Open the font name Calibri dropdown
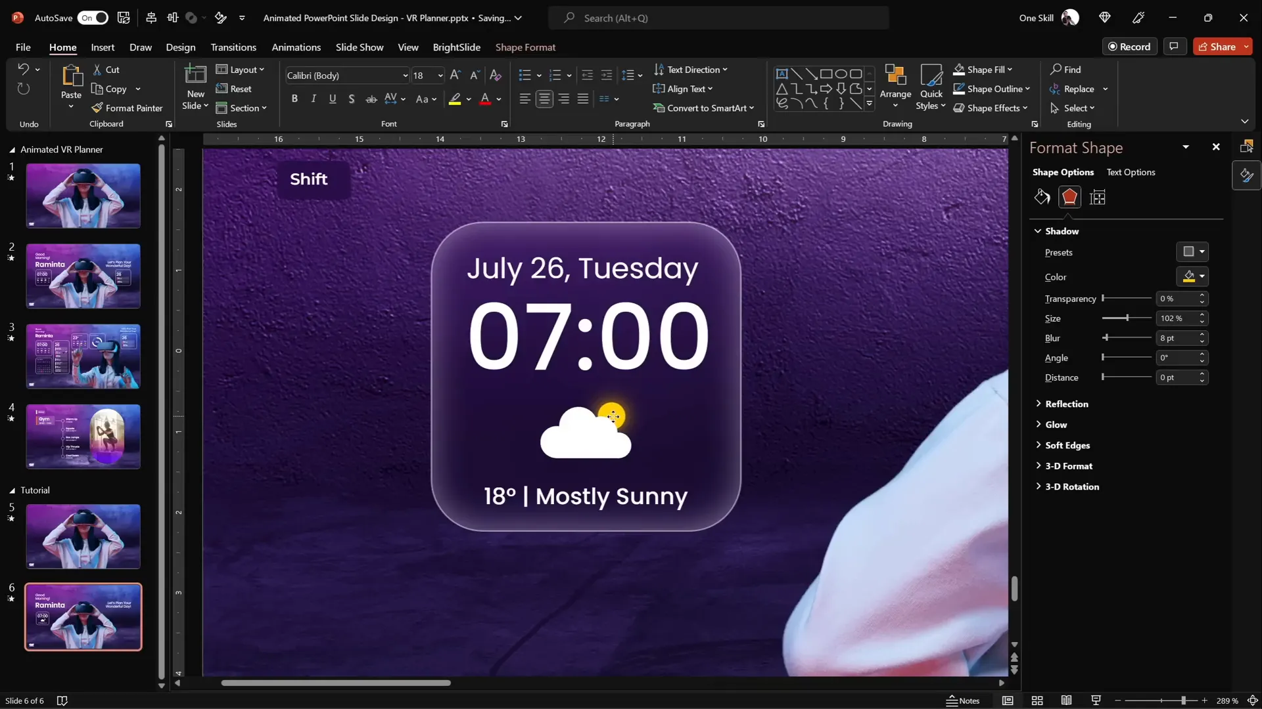The height and width of the screenshot is (709, 1262). 405,75
